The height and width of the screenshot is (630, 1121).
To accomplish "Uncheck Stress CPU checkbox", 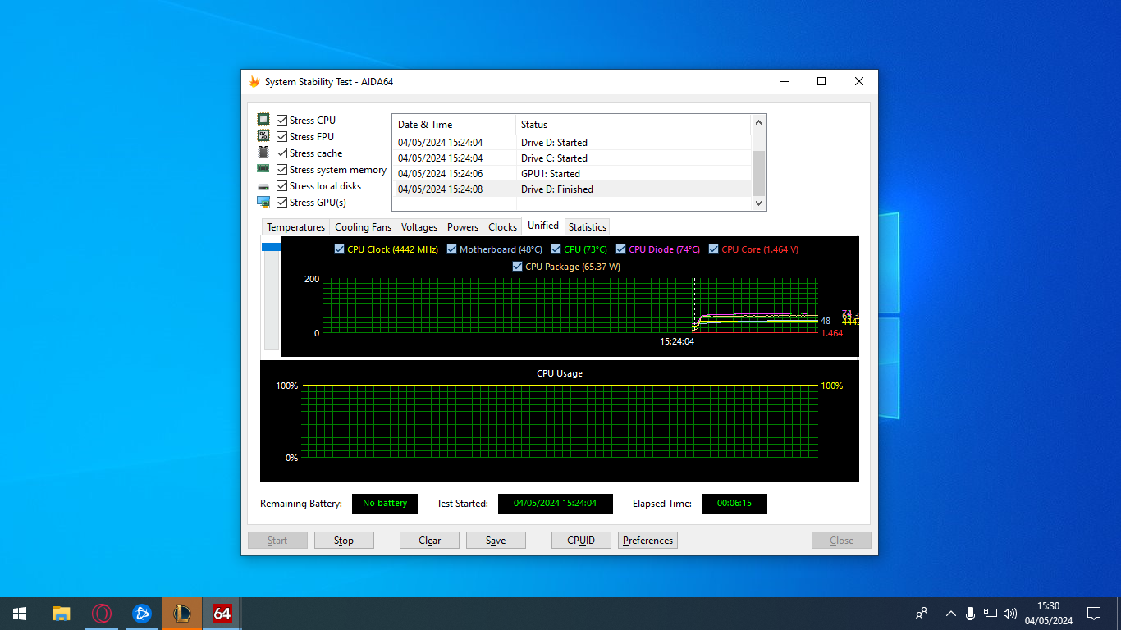I will click(x=281, y=121).
